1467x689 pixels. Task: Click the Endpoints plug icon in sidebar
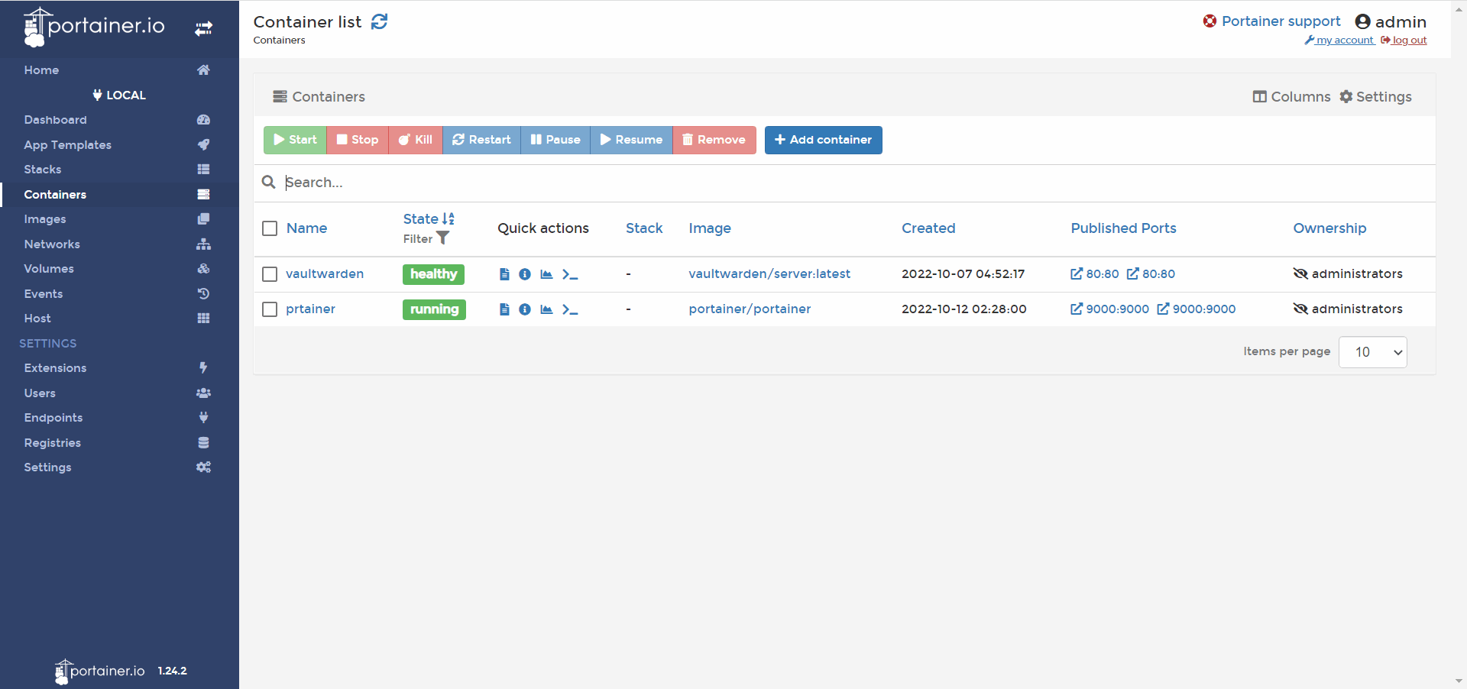pos(203,417)
